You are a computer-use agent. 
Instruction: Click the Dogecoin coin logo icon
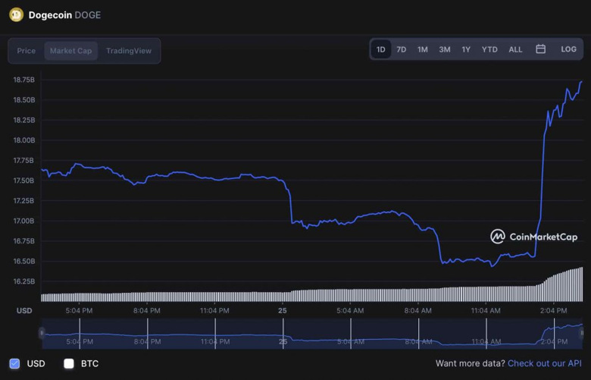[16, 15]
